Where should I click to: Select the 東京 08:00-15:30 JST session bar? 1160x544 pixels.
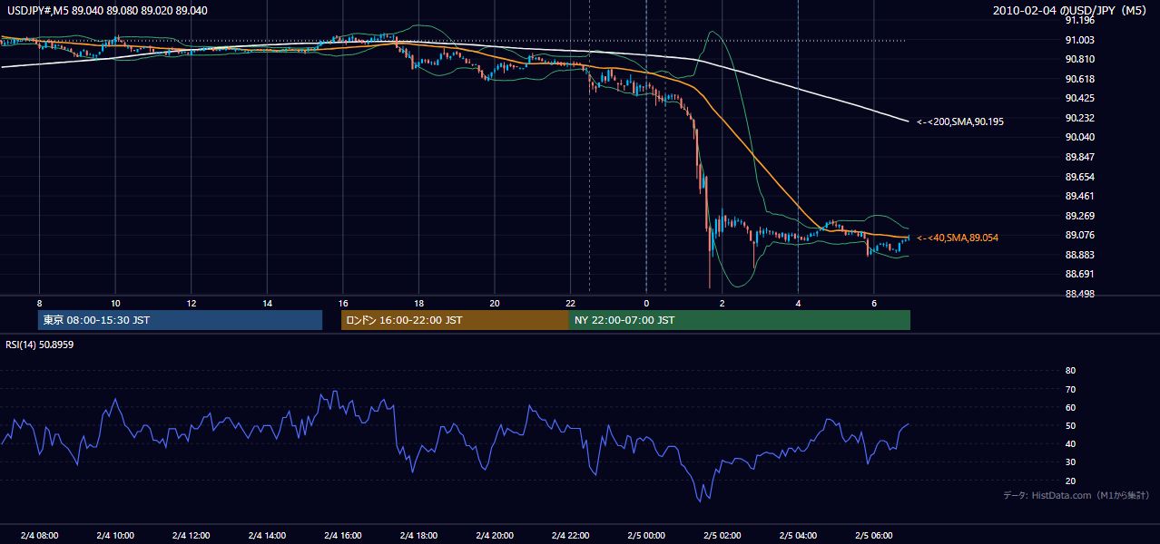click(181, 320)
